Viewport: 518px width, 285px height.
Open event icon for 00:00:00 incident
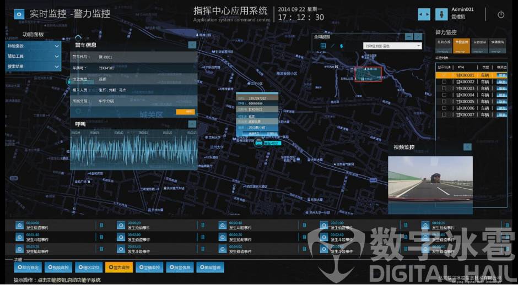point(19,225)
